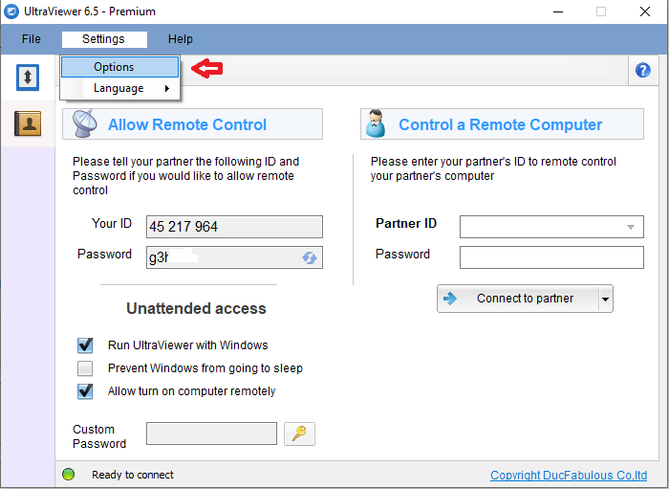Refresh the password with the reload icon

pyautogui.click(x=310, y=257)
